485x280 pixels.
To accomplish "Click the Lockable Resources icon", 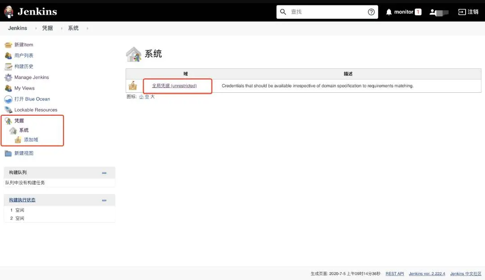I will click(8, 110).
